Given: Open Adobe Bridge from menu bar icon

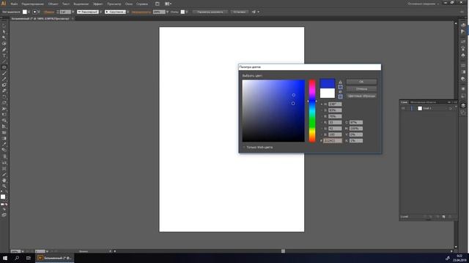Looking at the screenshot, I should coord(158,4).
